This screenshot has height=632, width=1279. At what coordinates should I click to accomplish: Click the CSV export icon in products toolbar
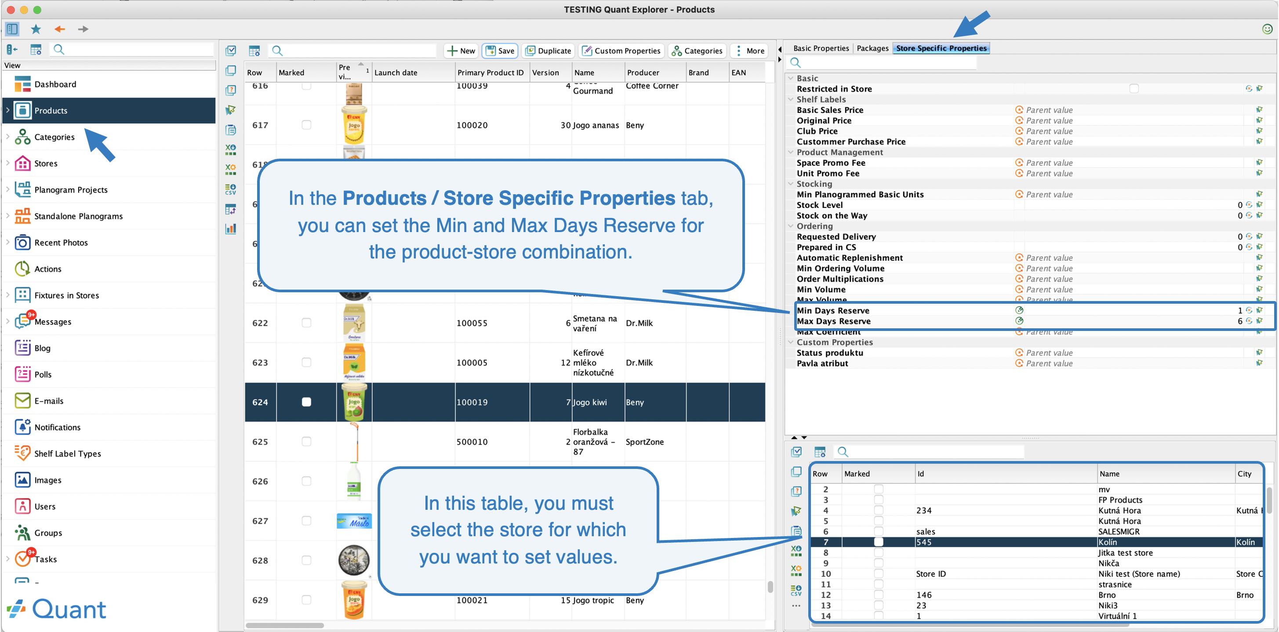click(230, 189)
